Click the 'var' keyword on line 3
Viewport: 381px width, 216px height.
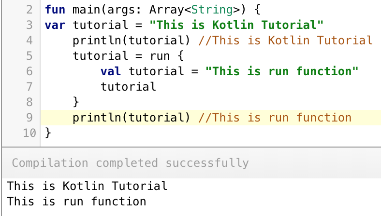(55, 25)
